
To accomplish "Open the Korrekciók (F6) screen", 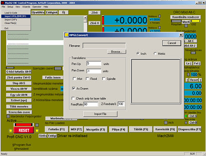I will click(165, 129).
